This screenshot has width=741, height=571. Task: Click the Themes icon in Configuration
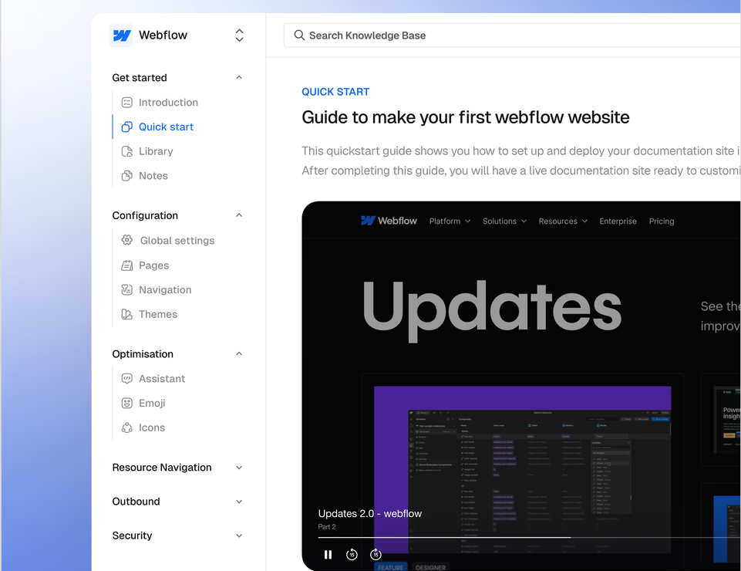coord(127,315)
